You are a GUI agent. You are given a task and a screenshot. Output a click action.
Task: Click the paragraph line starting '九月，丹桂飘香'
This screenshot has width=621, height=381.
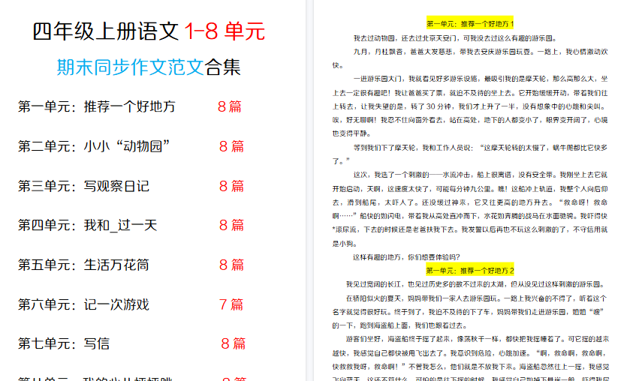point(481,52)
